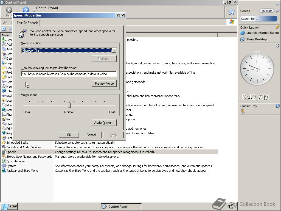Click the Speech icon in list
This screenshot has height=211, width=281.
tap(4, 152)
